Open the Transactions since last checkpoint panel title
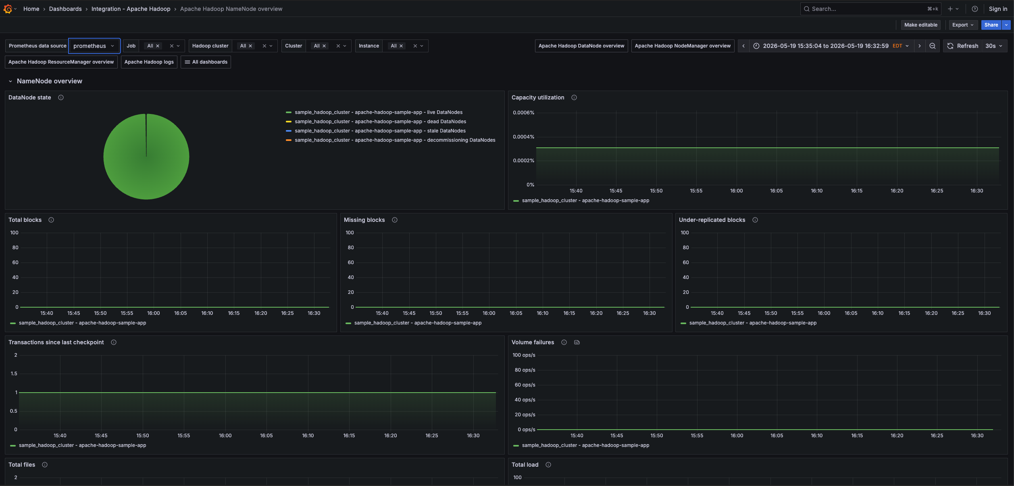 pos(56,342)
